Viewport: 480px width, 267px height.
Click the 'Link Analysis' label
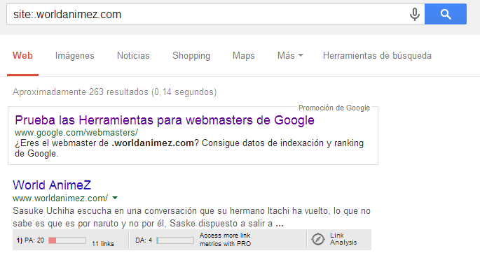[x=343, y=239]
